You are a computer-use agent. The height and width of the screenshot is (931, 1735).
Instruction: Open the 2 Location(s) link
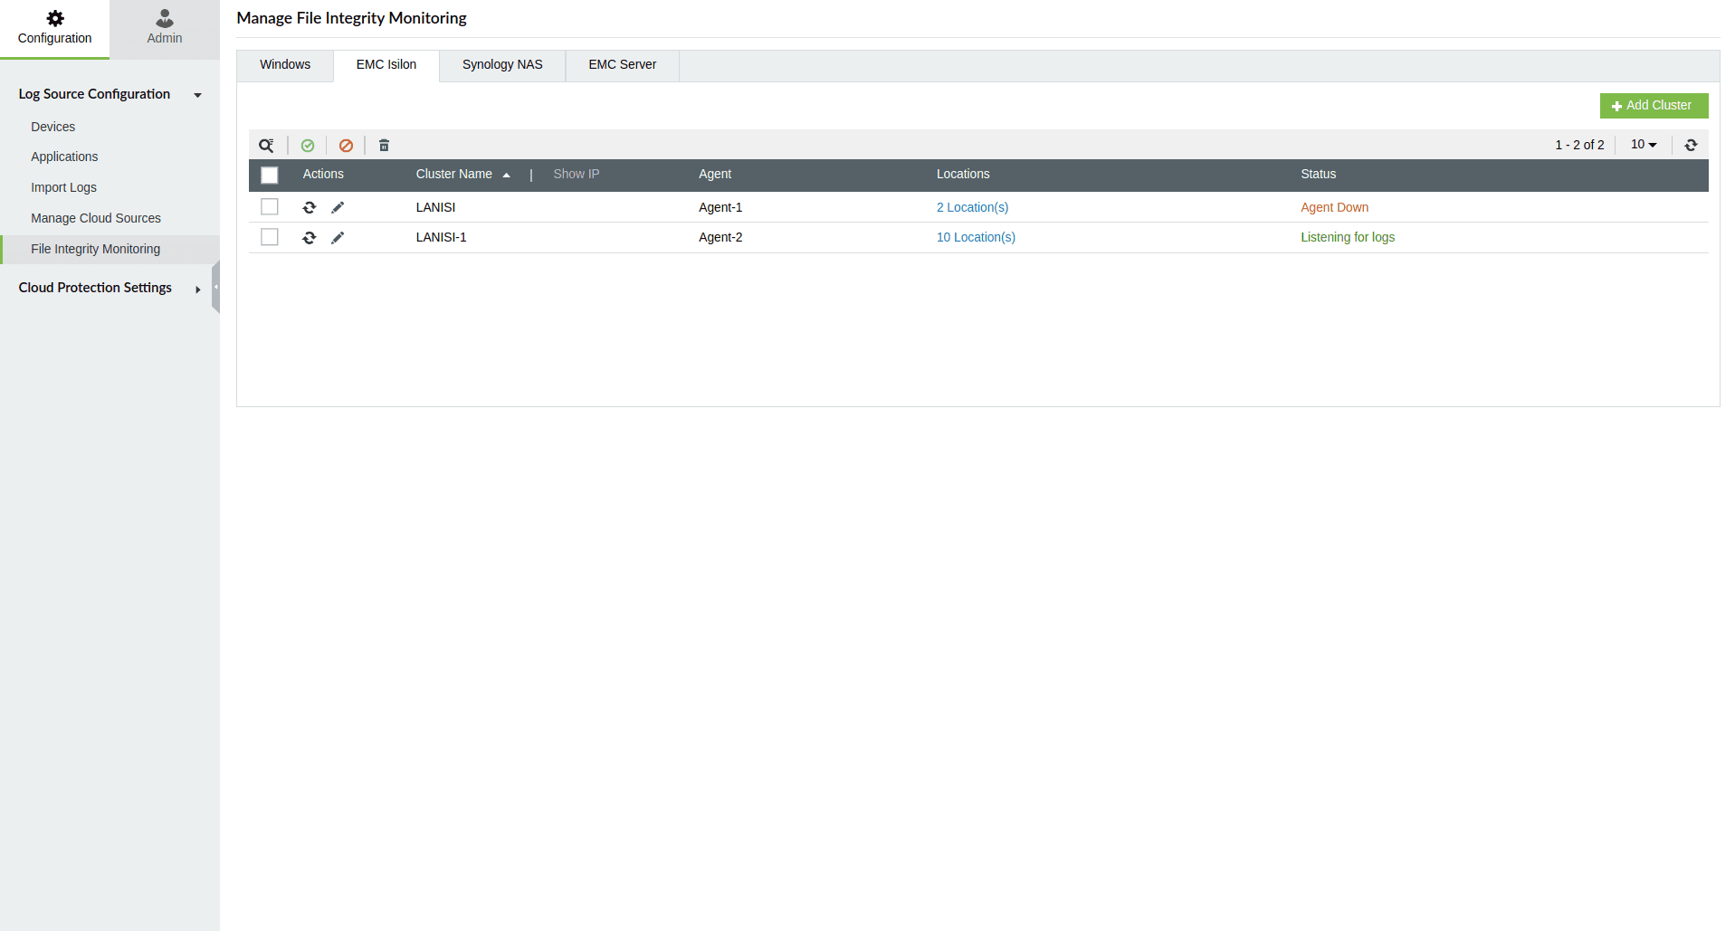click(972, 207)
